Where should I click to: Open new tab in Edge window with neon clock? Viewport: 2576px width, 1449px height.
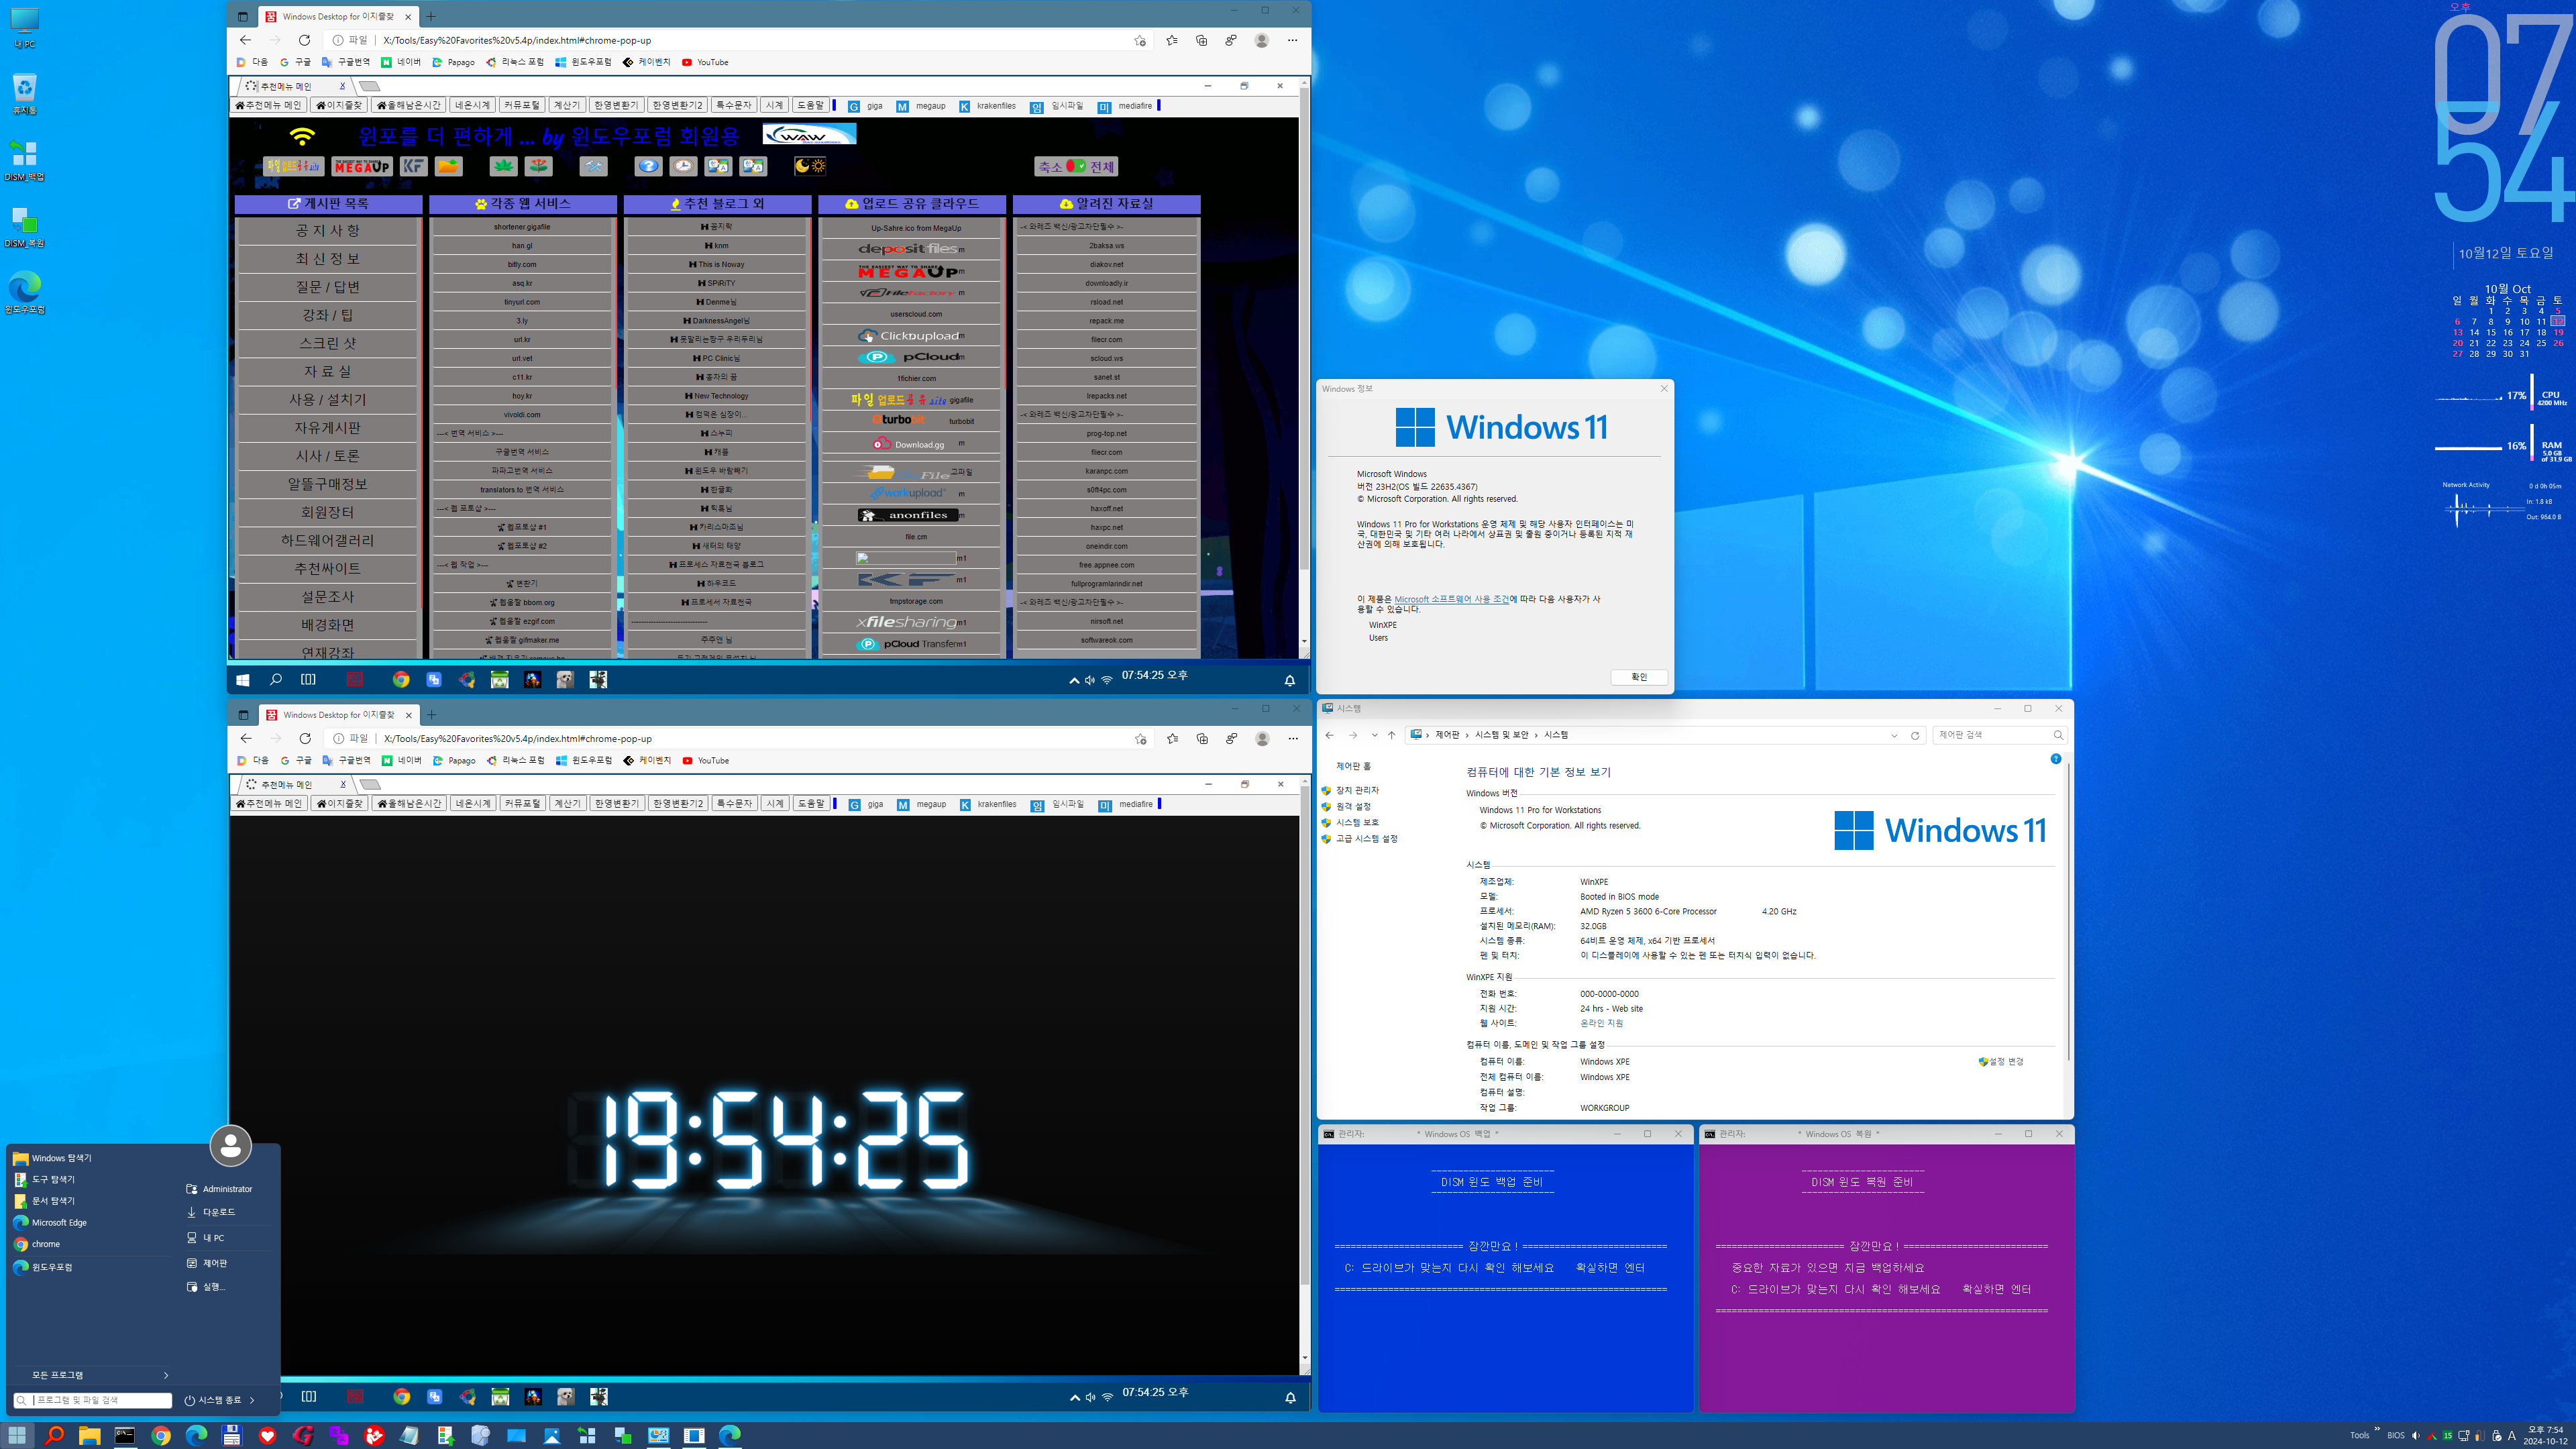point(432,714)
